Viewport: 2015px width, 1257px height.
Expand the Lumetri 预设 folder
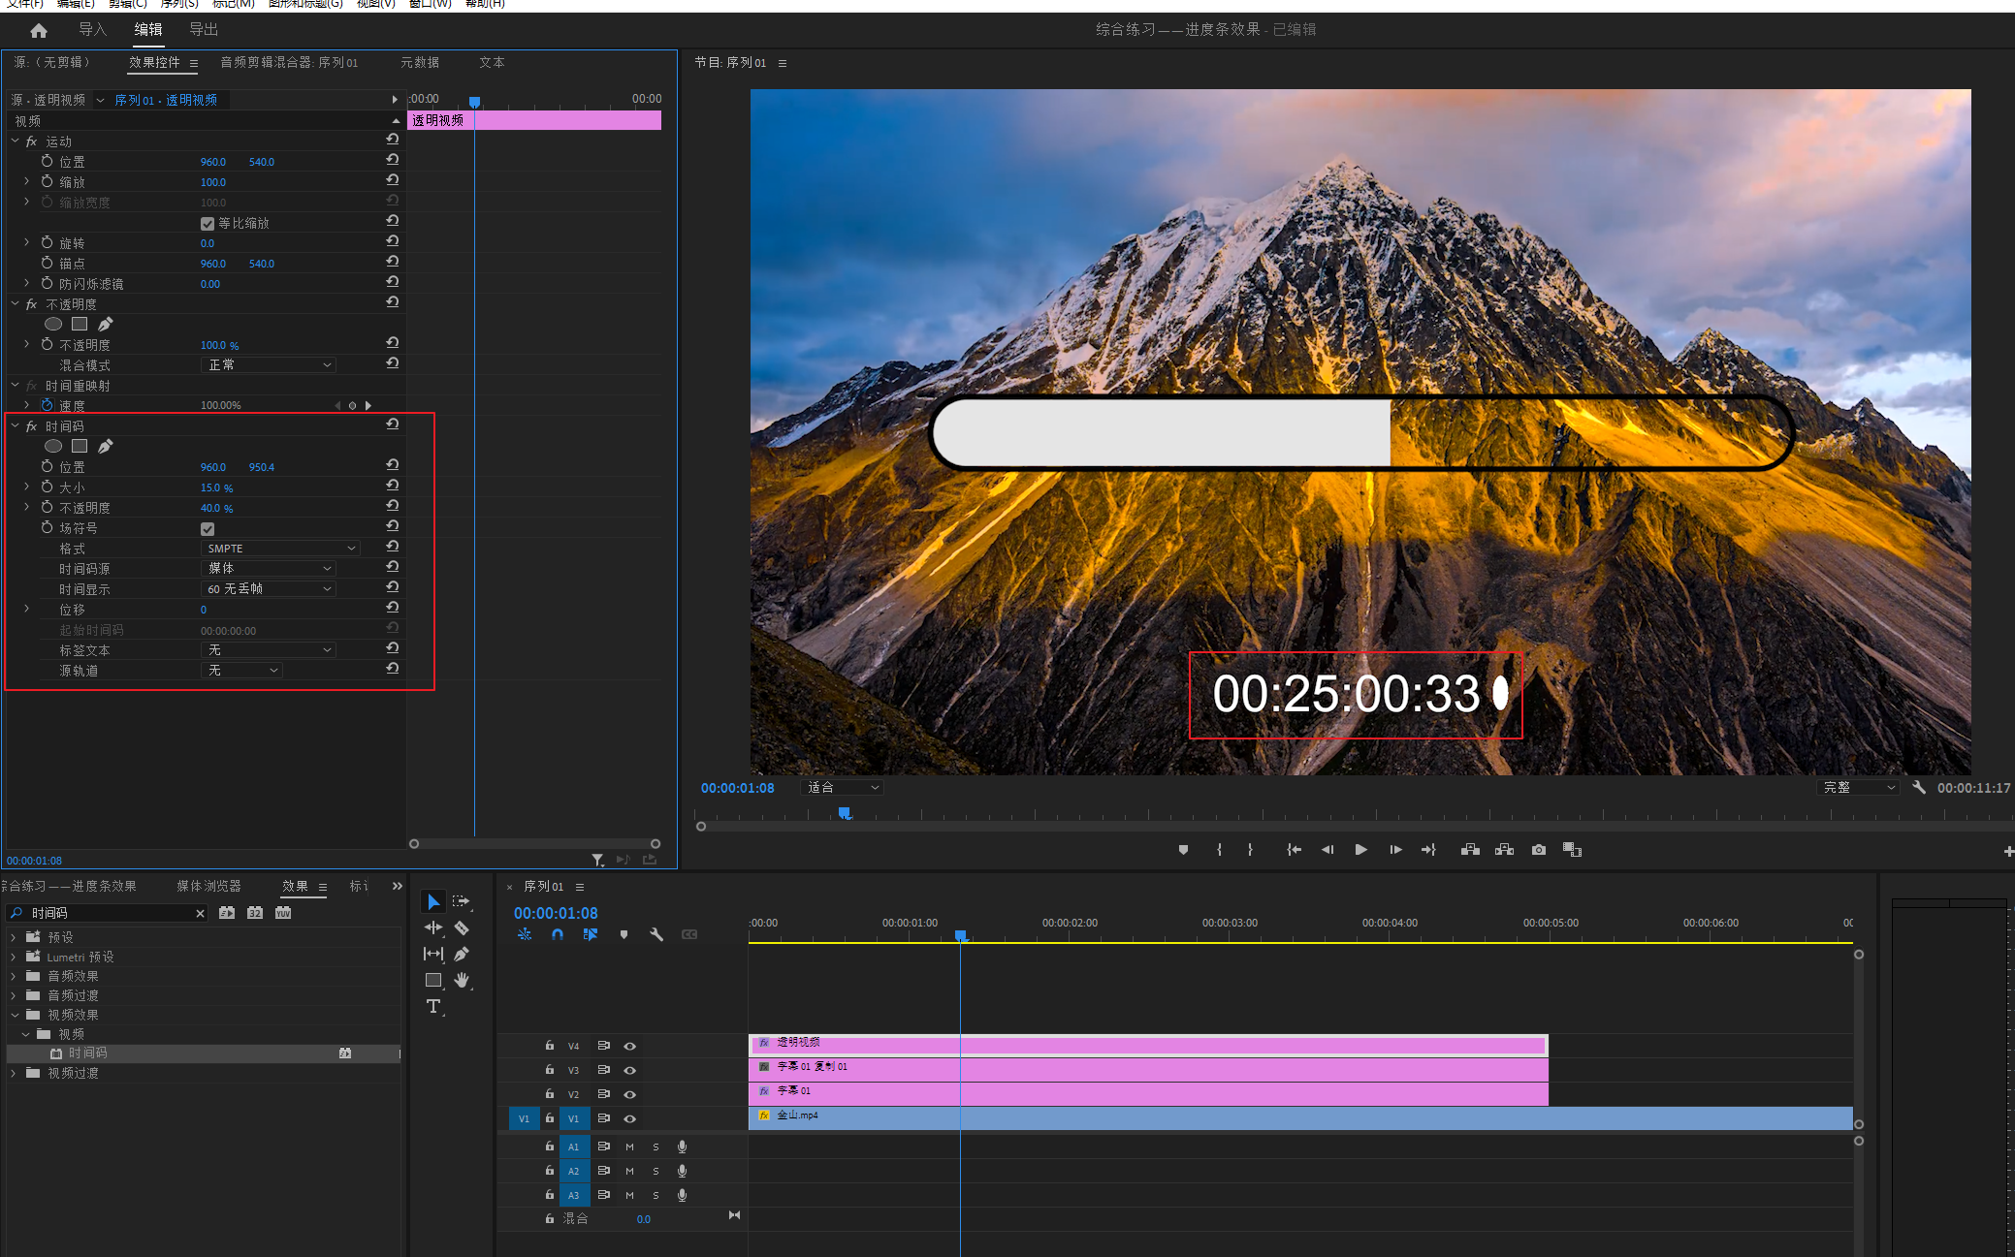point(14,957)
